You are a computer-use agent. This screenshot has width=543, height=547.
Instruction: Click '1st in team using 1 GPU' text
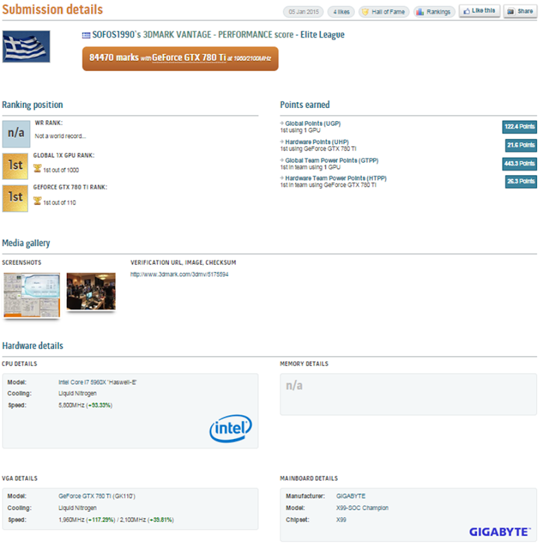tap(310, 168)
